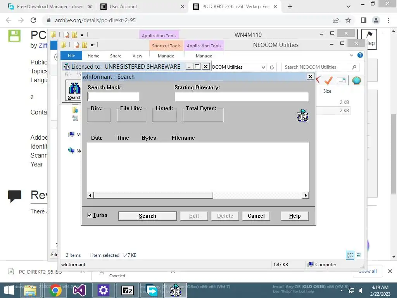Click the magnifier in Search NEOCOM Utilities box

point(354,67)
